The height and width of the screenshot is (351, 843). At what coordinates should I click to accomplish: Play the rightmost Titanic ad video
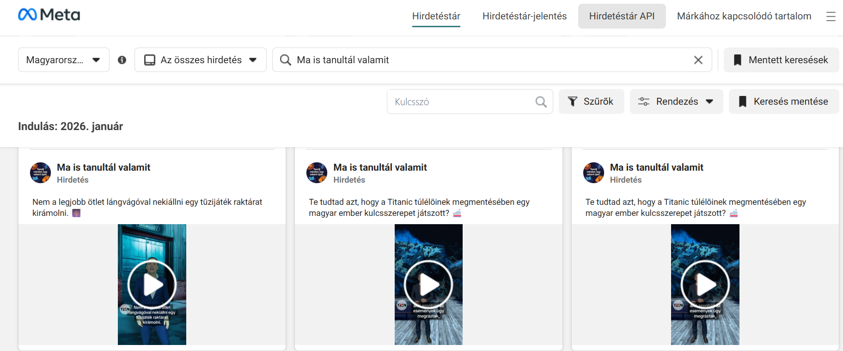705,285
